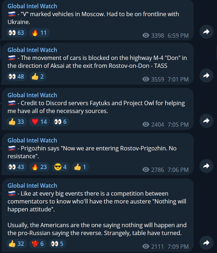Forward the M-4 "Don" highway post

click(x=206, y=75)
